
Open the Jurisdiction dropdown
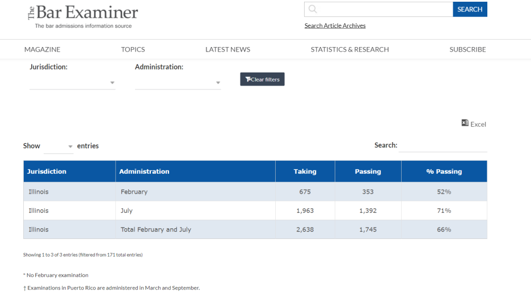click(x=73, y=83)
